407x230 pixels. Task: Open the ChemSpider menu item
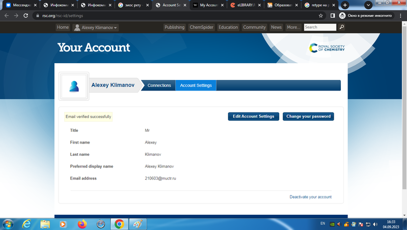[x=201, y=27]
